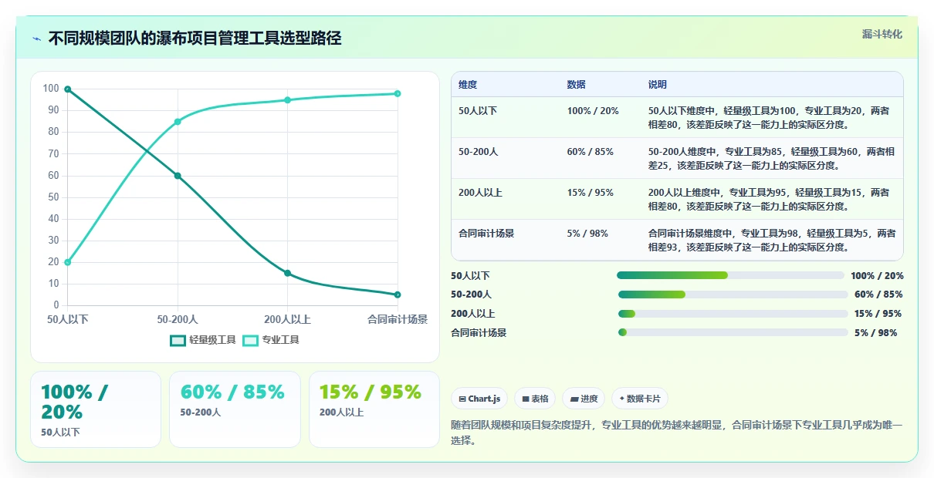Click the lightning icon beside the title
This screenshot has width=934, height=478.
pyautogui.click(x=37, y=39)
